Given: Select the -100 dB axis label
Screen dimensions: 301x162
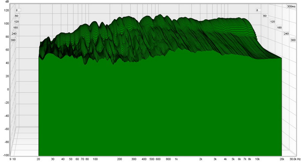Looking at the screenshot, I should coord(6,155).
